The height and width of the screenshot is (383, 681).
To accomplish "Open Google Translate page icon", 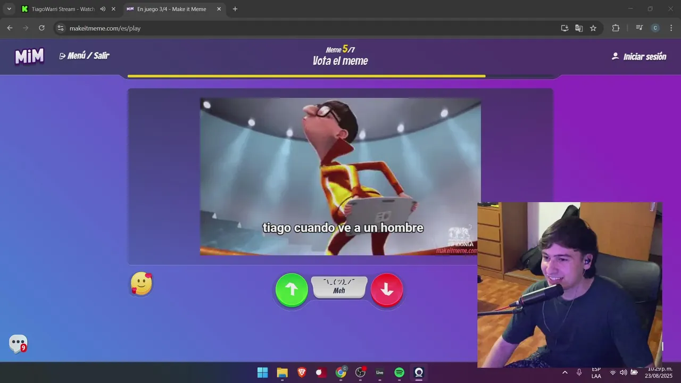I will 579,28.
